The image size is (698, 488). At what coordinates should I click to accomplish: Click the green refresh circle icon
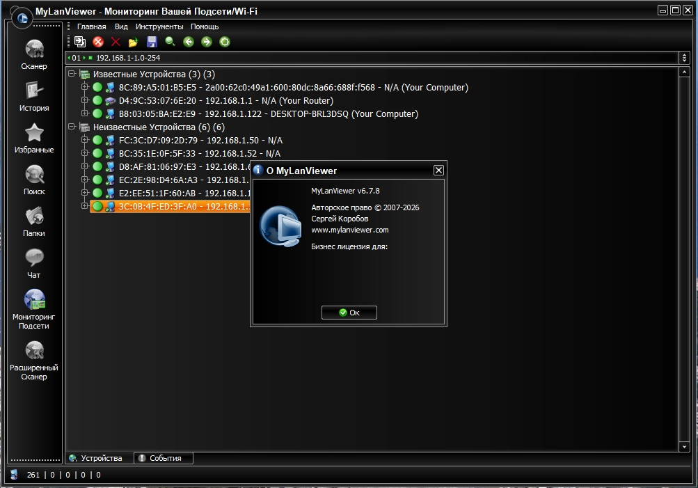[x=225, y=42]
